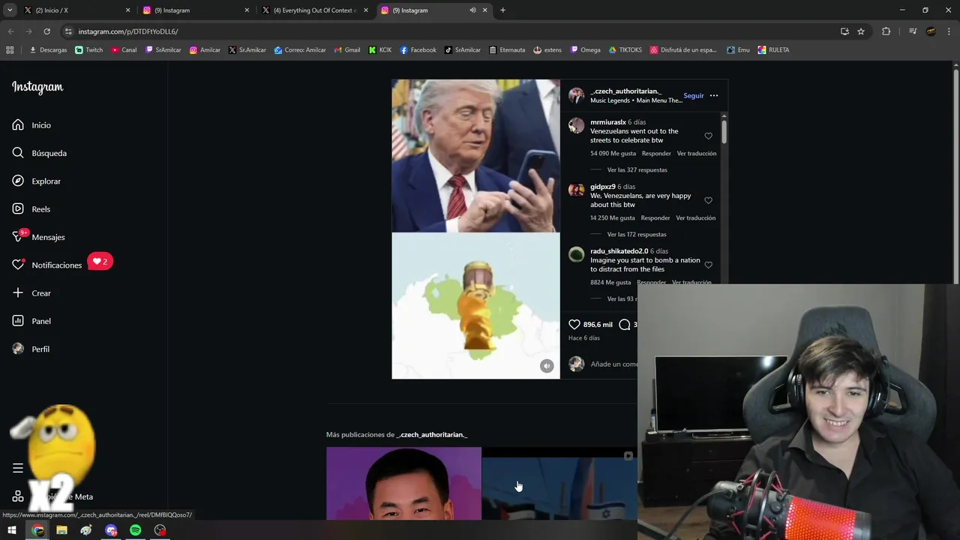Expand Ver las 172 respuestas
This screenshot has width=960, height=540.
(637, 235)
